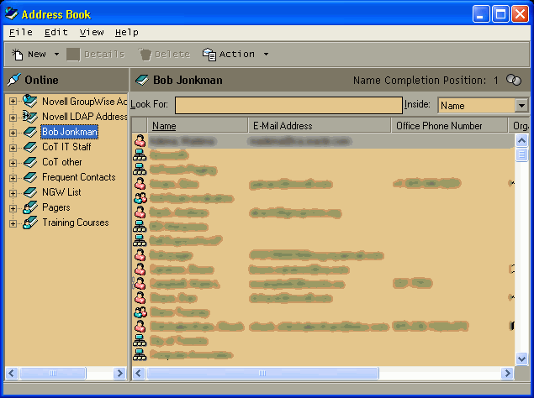This screenshot has width=534, height=398.
Task: Click the Online plug icon in sidebar header
Action: 13,81
